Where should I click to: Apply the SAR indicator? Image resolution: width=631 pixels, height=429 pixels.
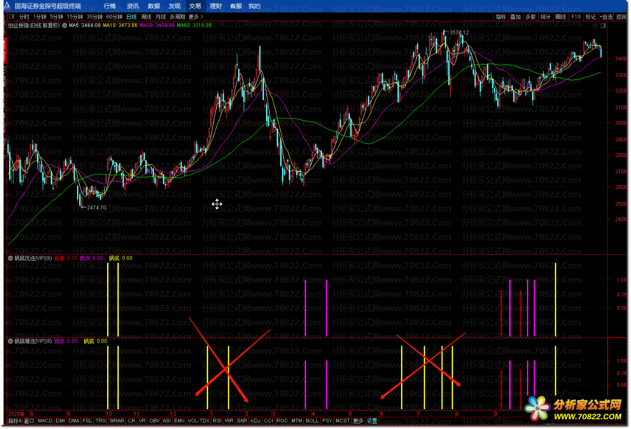pyautogui.click(x=242, y=421)
